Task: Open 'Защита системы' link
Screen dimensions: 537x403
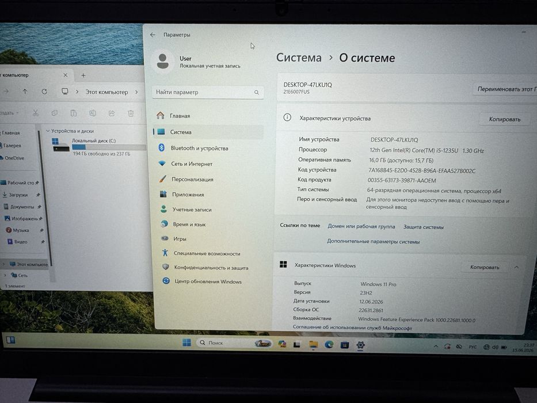Action: 423,227
